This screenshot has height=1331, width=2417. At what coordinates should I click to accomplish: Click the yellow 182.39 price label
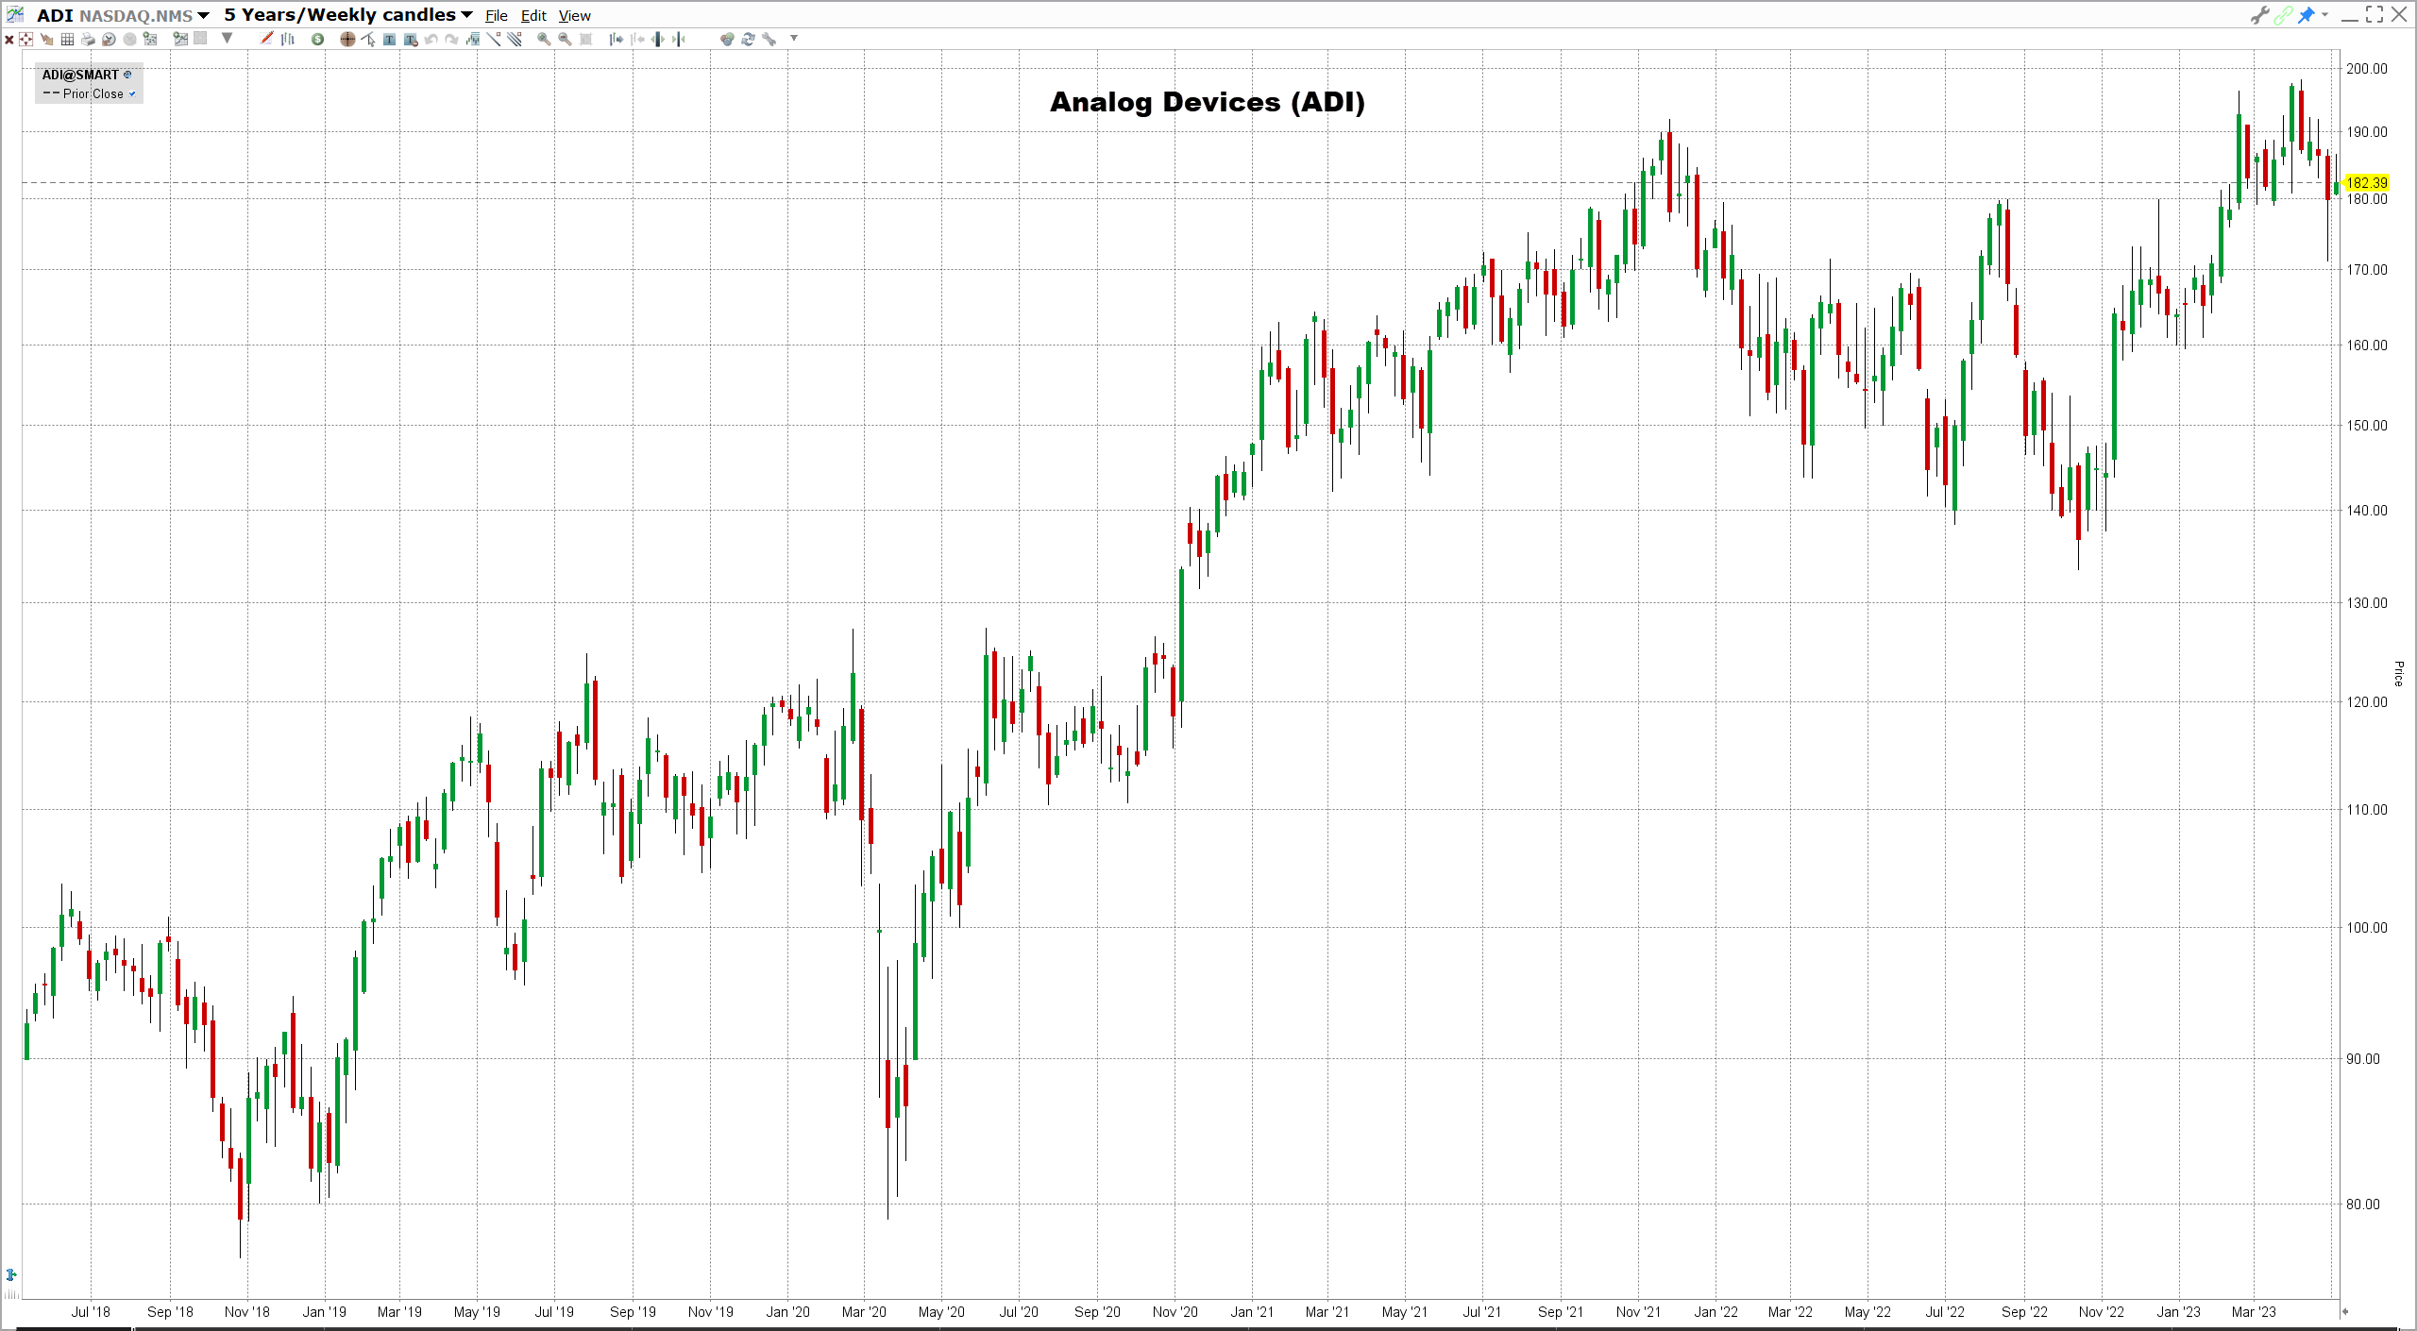point(2367,182)
